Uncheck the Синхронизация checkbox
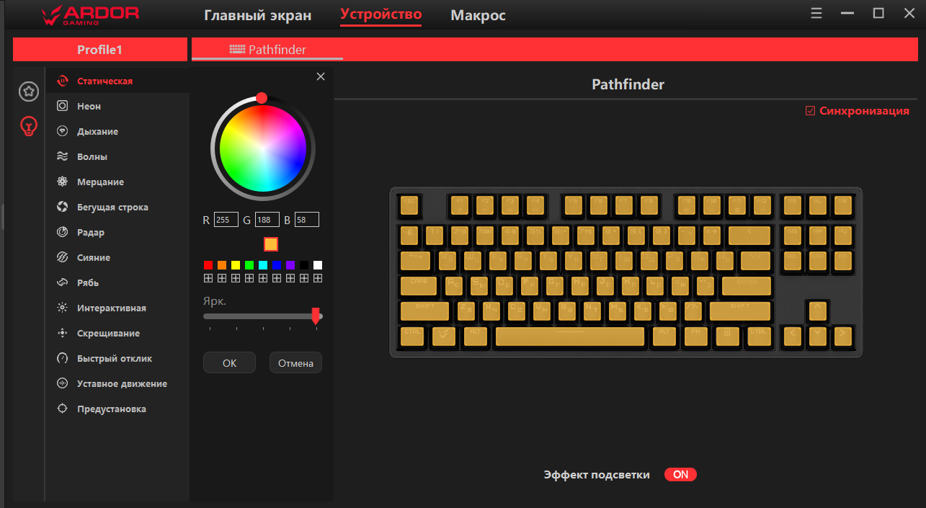 pyautogui.click(x=810, y=111)
